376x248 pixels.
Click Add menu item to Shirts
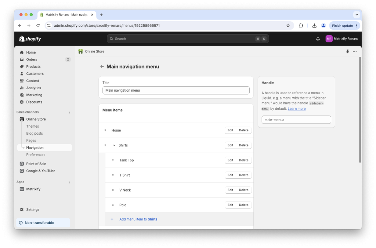click(138, 219)
